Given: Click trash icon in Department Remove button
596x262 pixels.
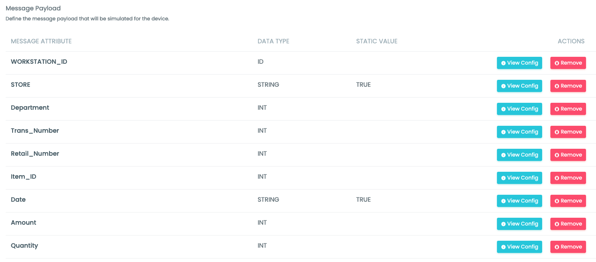Looking at the screenshot, I should (557, 109).
